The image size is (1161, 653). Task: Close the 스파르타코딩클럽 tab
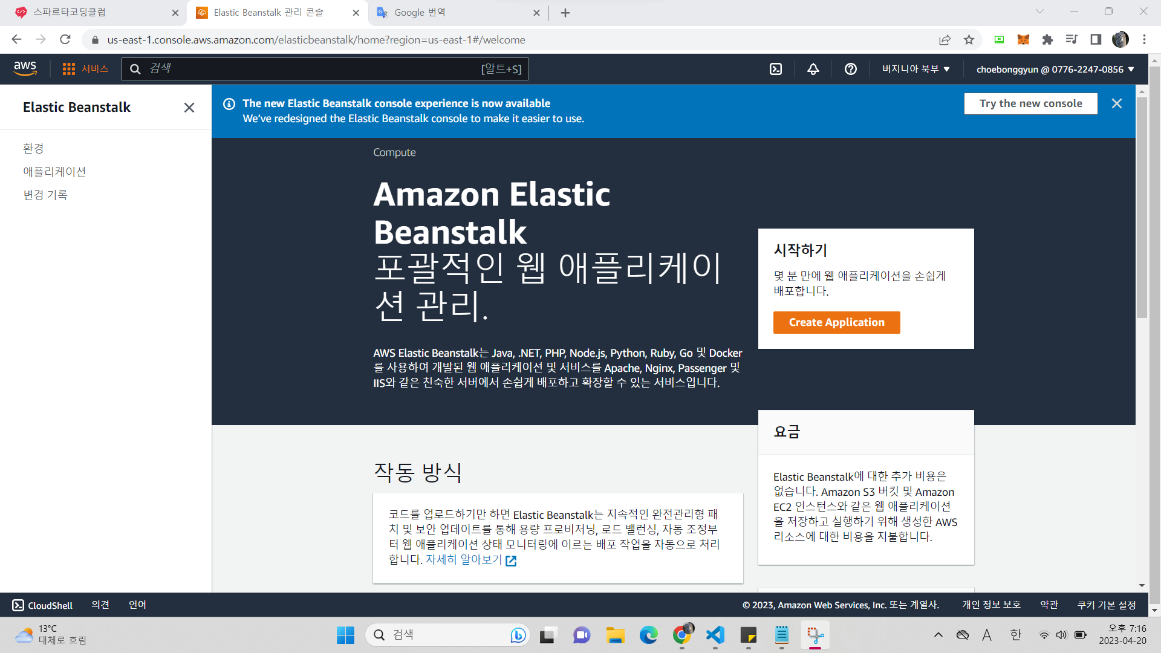pyautogui.click(x=175, y=13)
